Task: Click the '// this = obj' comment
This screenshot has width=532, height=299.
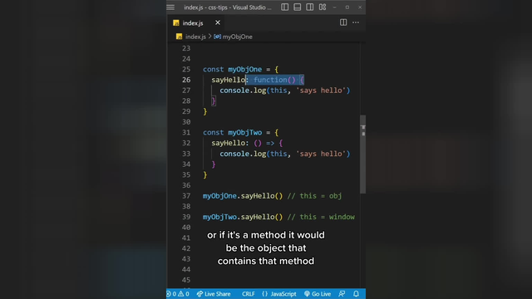Action: click(x=314, y=196)
